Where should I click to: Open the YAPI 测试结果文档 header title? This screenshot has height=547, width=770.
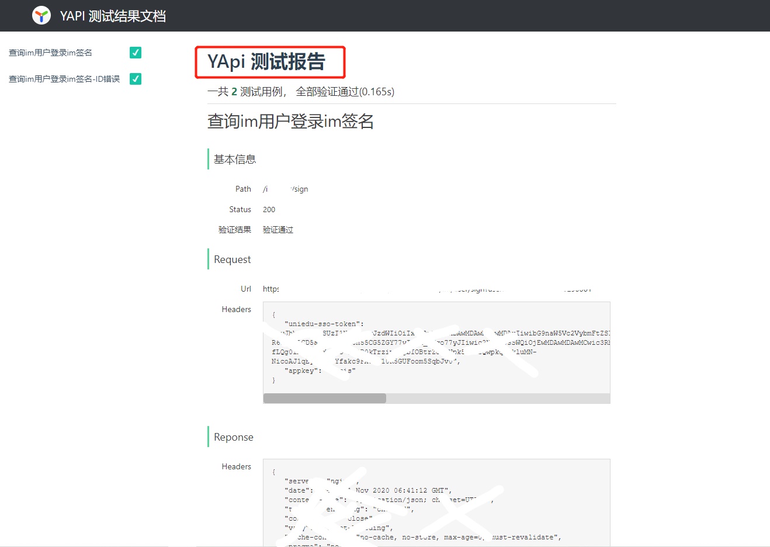pyautogui.click(x=113, y=16)
